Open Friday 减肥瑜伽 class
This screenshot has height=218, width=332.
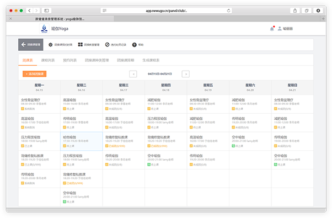click(x=208, y=123)
